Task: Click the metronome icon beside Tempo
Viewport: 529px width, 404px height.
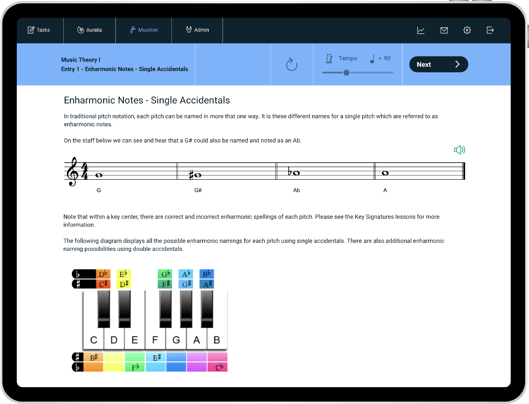Action: [x=329, y=59]
